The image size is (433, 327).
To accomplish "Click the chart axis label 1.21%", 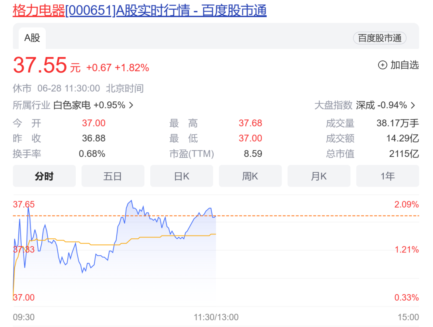I will tap(407, 250).
